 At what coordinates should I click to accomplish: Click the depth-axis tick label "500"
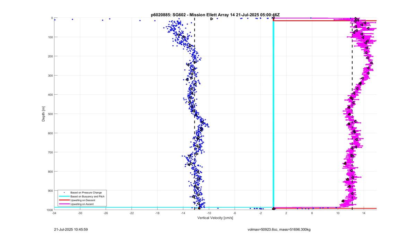(x=50, y=114)
